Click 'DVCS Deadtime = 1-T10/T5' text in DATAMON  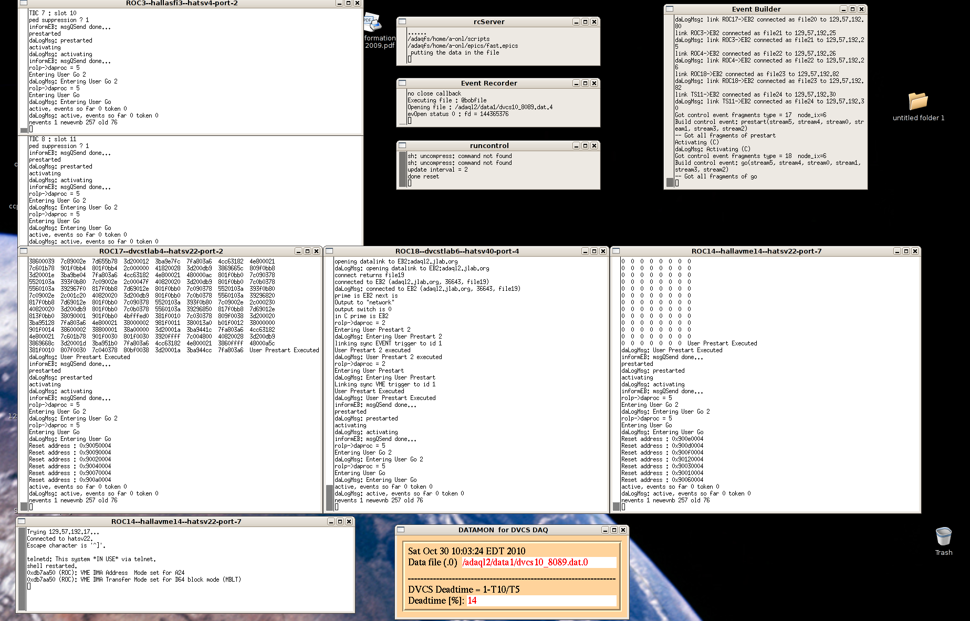[464, 590]
